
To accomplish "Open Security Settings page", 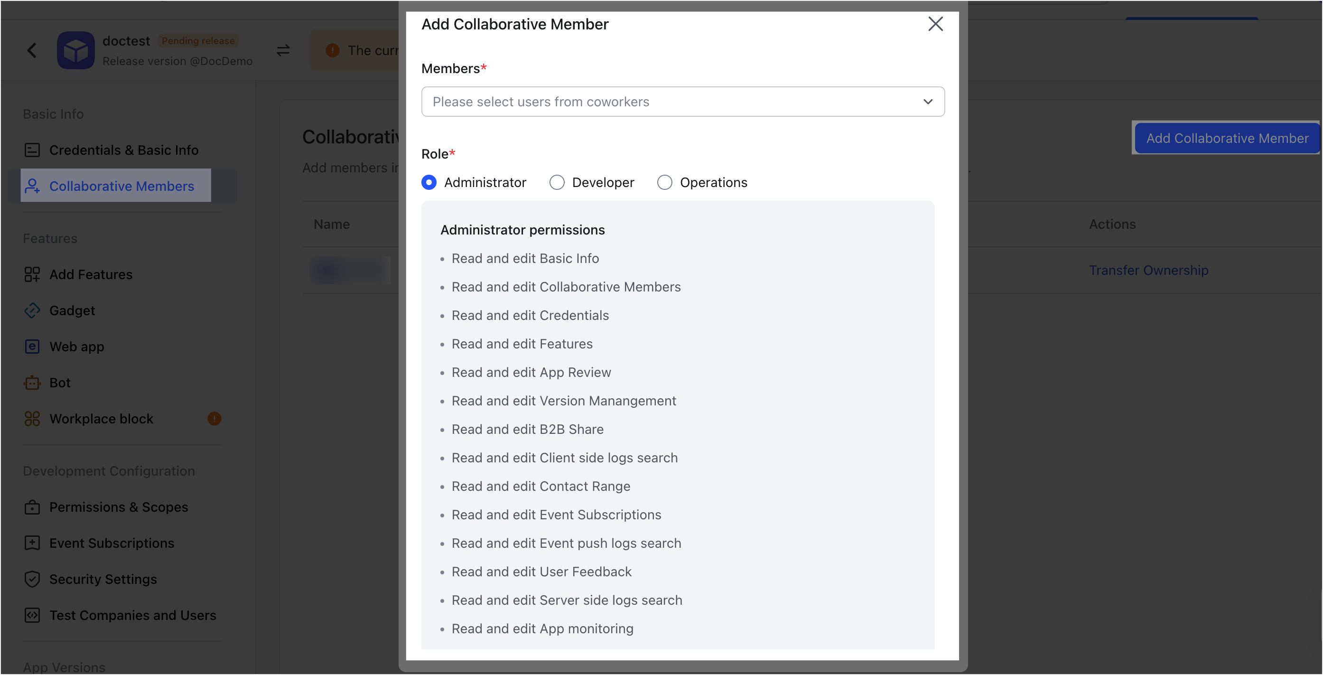I will point(103,579).
